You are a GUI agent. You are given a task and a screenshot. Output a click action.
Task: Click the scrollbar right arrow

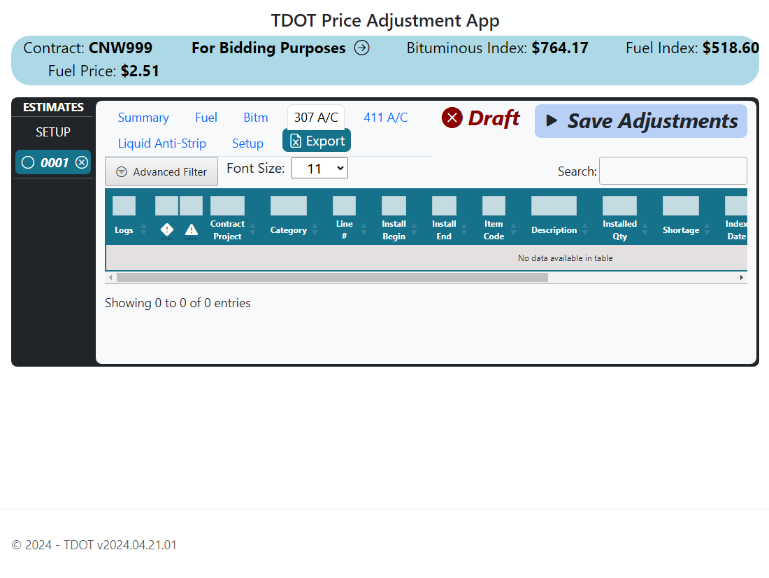coord(742,278)
